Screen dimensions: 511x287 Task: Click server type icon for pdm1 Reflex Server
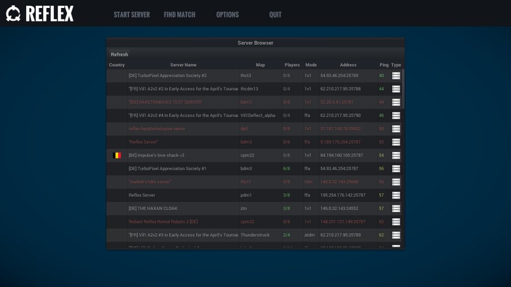pyautogui.click(x=396, y=195)
